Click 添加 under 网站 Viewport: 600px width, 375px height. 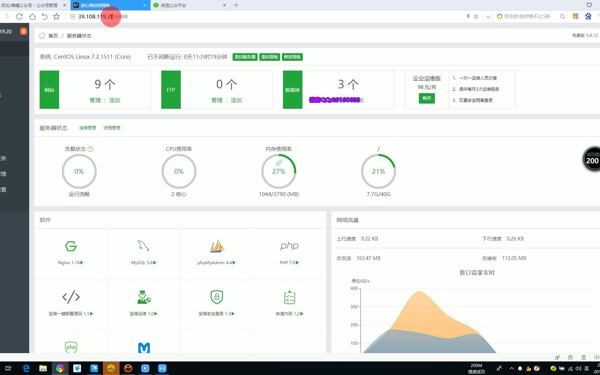coord(115,100)
